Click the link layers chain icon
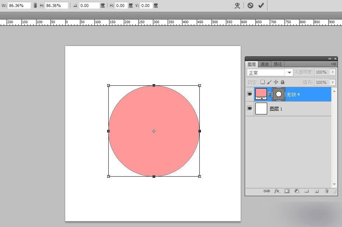 (x=266, y=191)
